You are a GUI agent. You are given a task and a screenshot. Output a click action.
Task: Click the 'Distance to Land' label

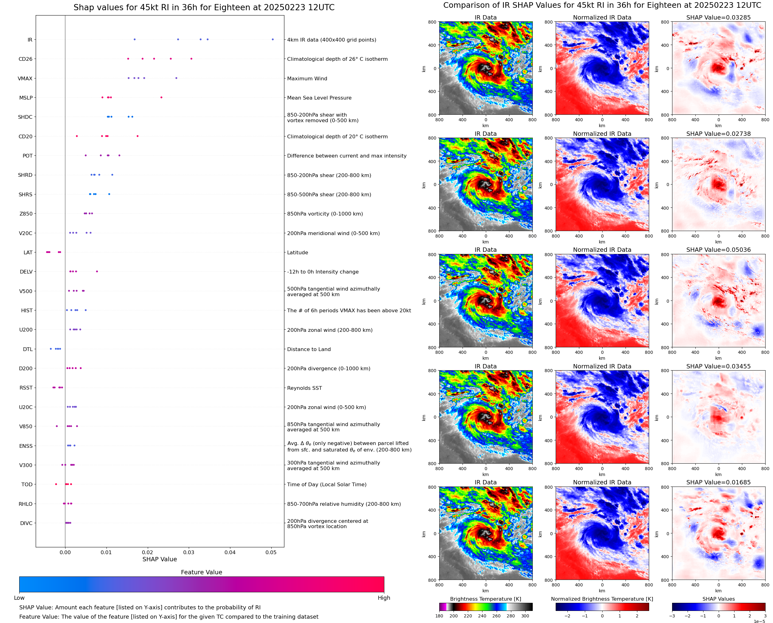[309, 349]
